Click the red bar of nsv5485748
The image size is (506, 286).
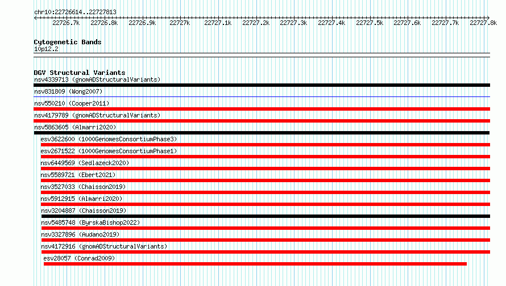(266, 228)
